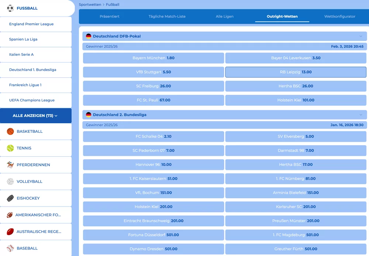The height and width of the screenshot is (256, 369).
Task: Select RB Leipzig odds 13.00
Action: [x=296, y=72]
